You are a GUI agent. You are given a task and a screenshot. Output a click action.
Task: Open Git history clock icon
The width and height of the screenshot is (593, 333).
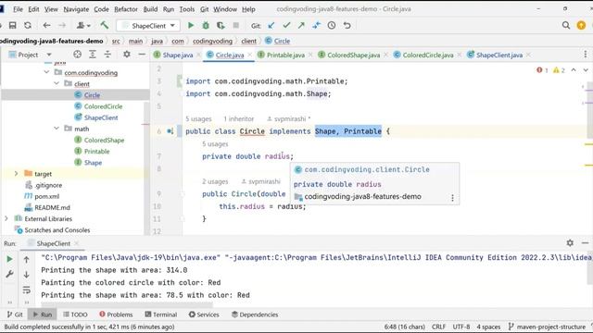point(332,25)
